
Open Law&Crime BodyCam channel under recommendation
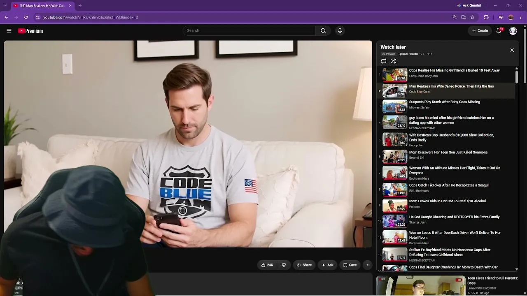[x=481, y=288]
